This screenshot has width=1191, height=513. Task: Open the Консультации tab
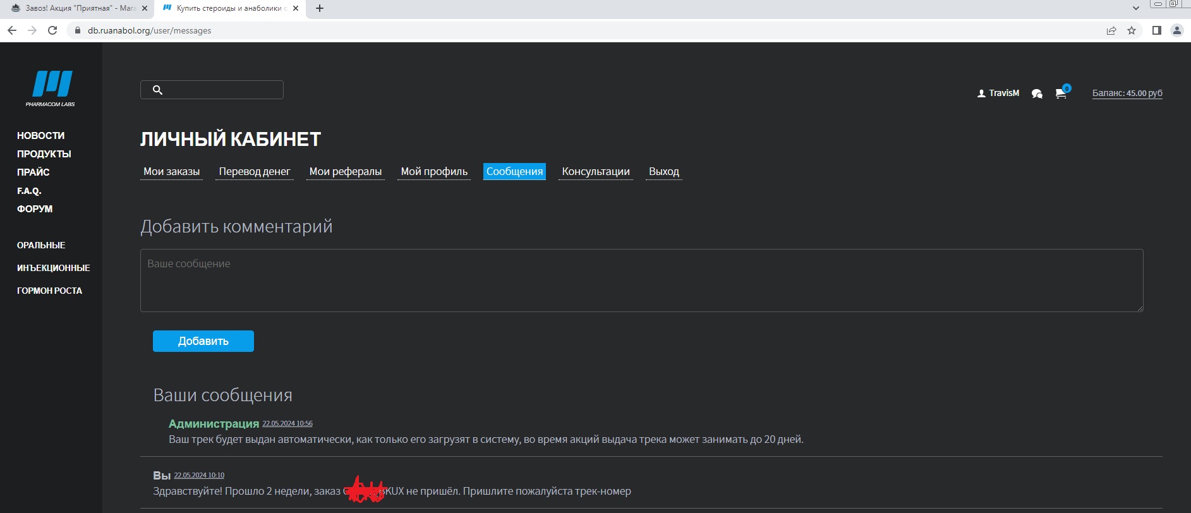[595, 172]
